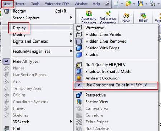Click the Redraw monitor icon
Screen dimensions: 161x131
pos(6,11)
